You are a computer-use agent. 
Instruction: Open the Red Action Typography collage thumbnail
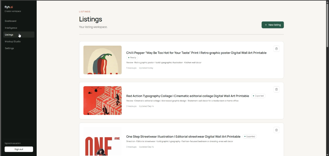[x=102, y=101]
